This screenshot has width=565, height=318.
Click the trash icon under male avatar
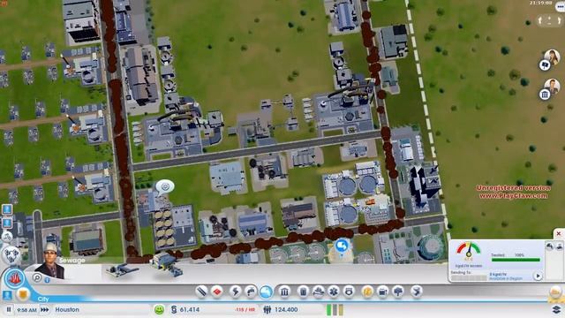[x=545, y=95]
